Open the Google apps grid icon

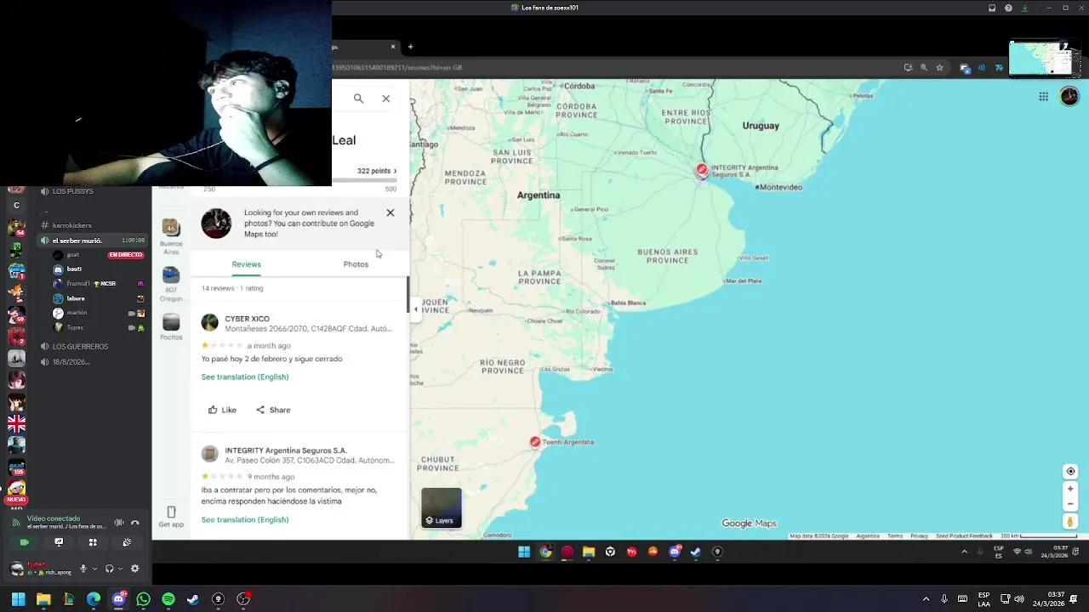coord(1043,96)
